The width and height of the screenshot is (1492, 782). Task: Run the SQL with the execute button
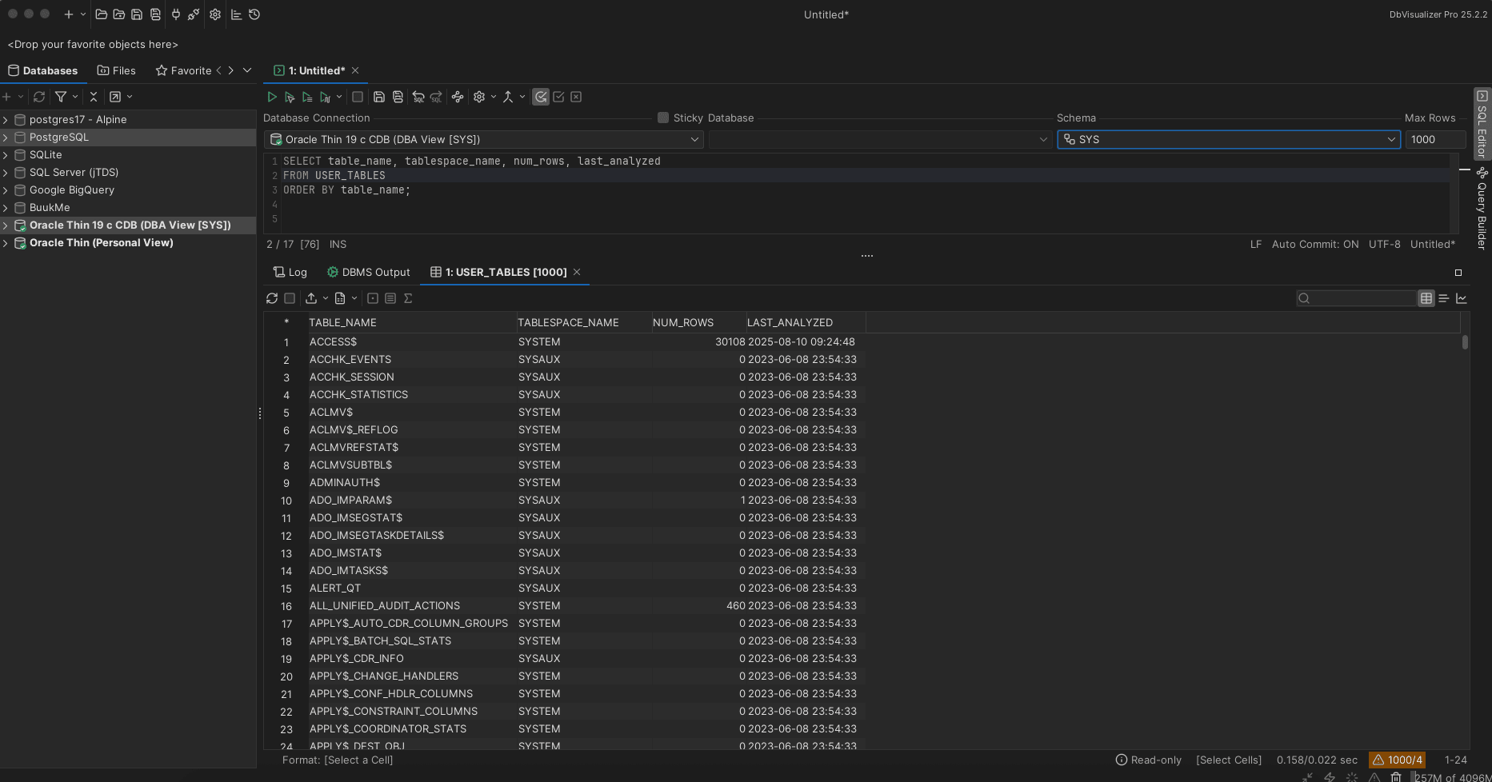tap(272, 97)
